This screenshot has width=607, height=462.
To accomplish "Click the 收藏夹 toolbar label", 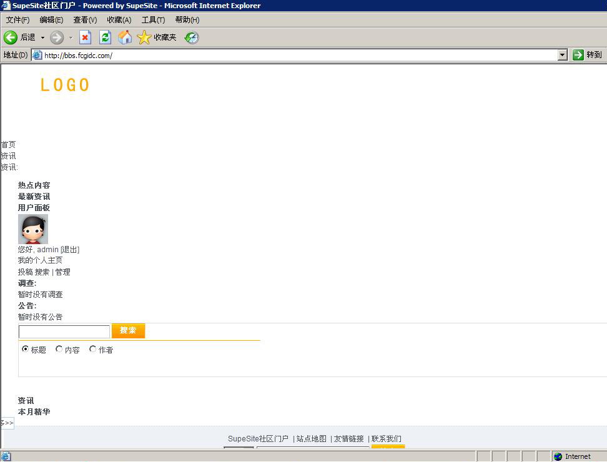I will 165,37.
